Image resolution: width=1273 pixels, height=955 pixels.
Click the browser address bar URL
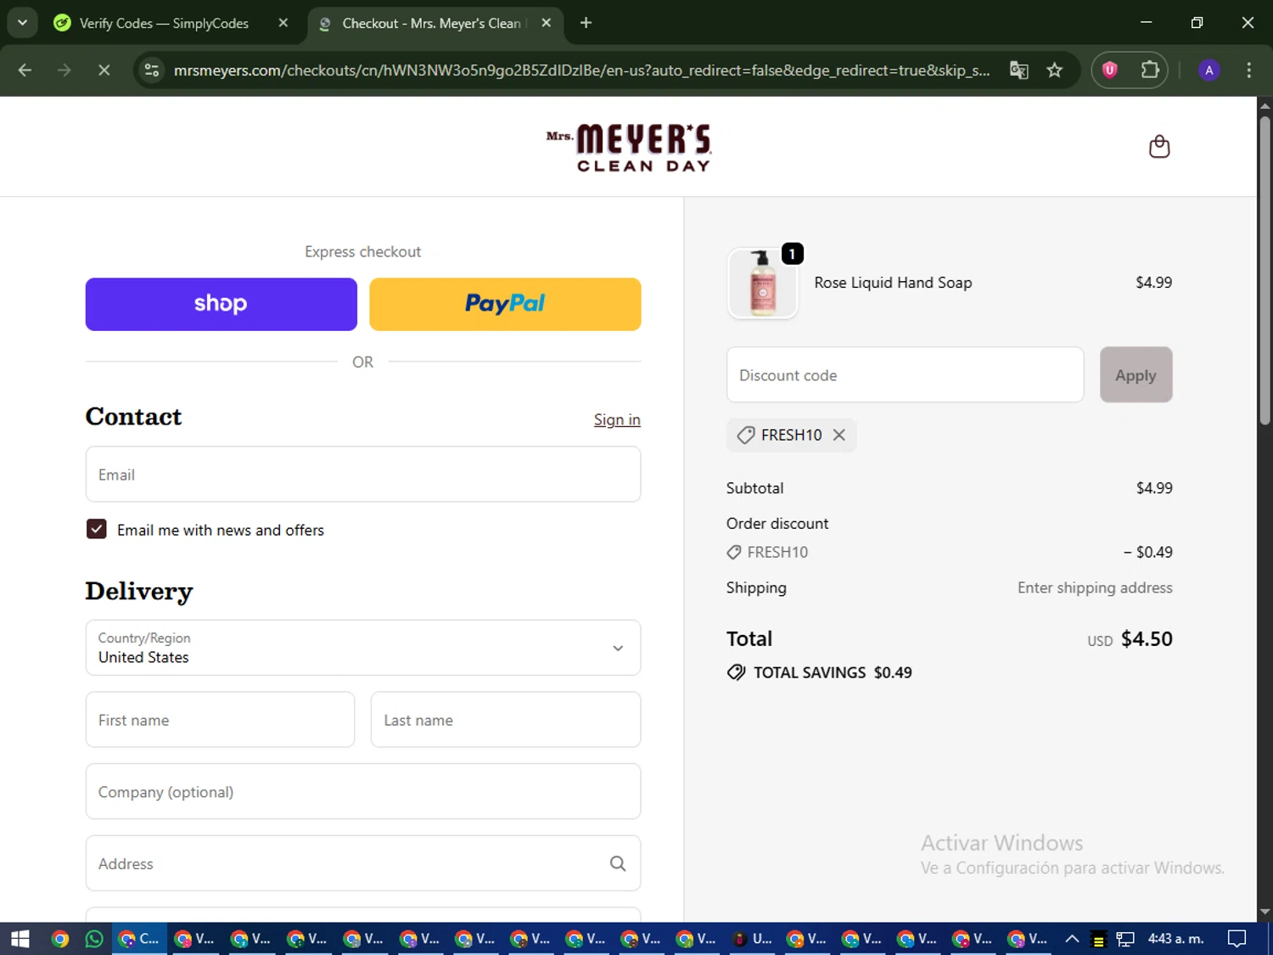pos(581,70)
